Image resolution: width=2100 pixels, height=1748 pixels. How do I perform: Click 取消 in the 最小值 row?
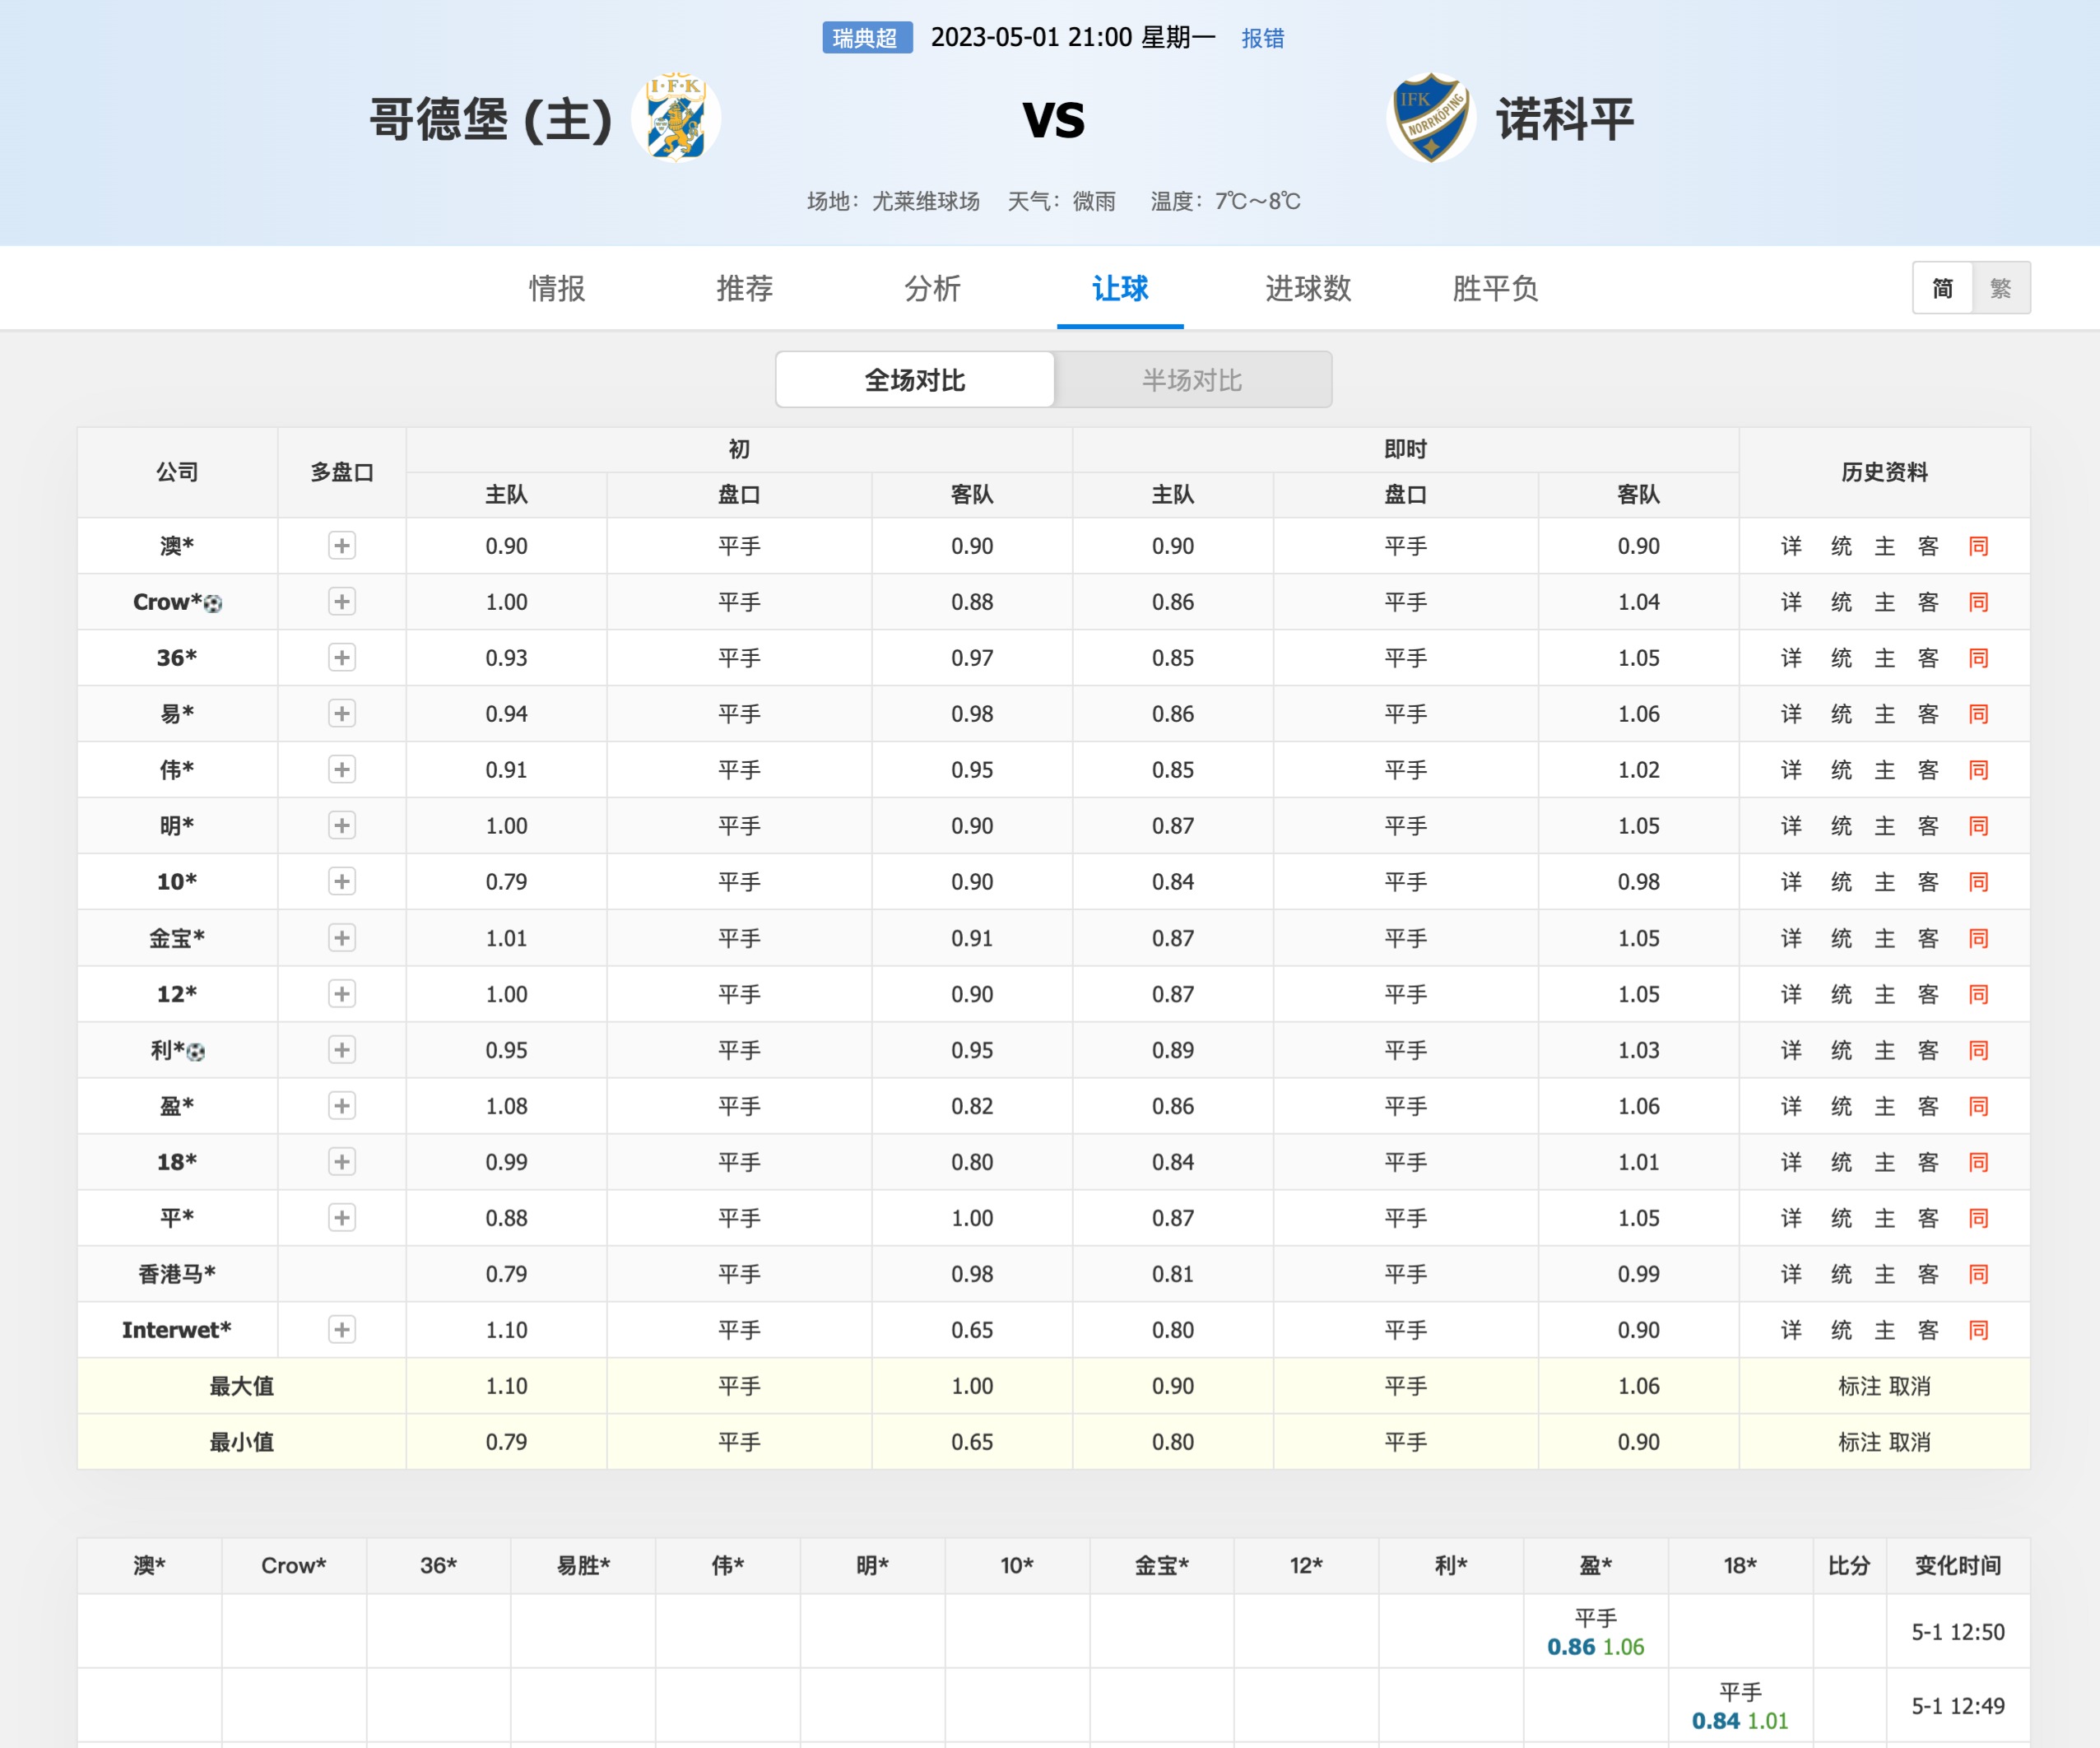(1910, 1442)
